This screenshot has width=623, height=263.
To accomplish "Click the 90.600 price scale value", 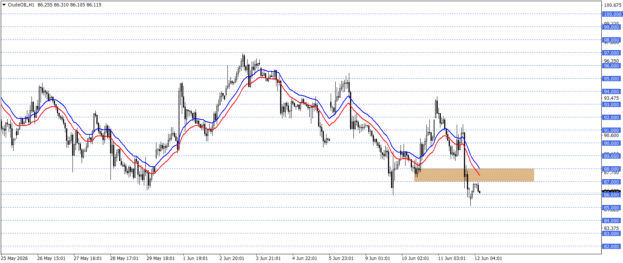I will tap(611, 135).
